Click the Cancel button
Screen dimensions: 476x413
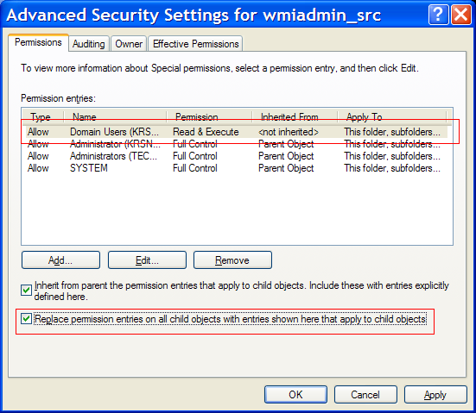[365, 395]
